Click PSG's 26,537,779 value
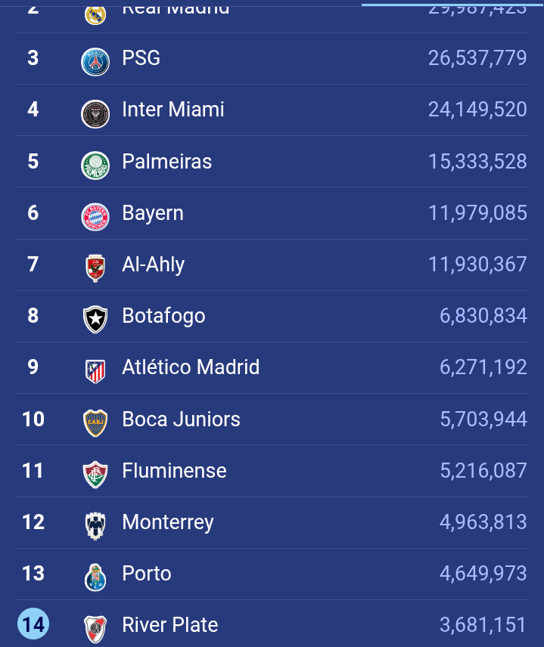The width and height of the screenshot is (544, 647). click(477, 58)
